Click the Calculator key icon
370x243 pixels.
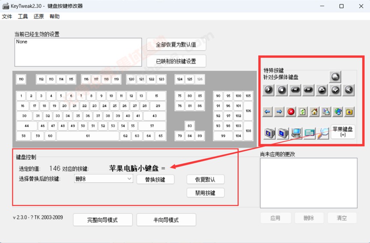click(310, 133)
